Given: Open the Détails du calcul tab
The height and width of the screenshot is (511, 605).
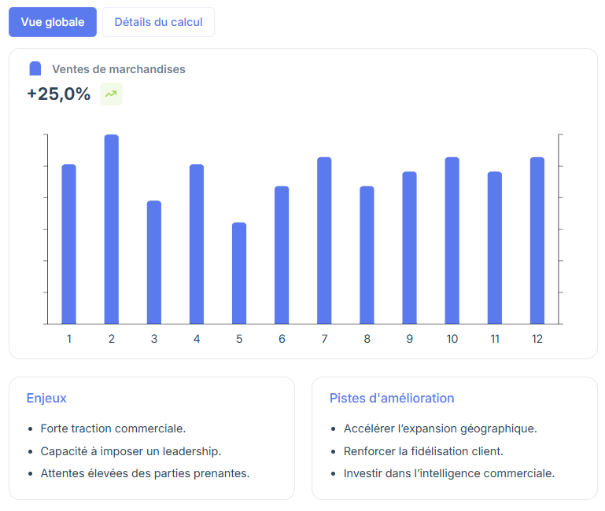Looking at the screenshot, I should [x=158, y=22].
